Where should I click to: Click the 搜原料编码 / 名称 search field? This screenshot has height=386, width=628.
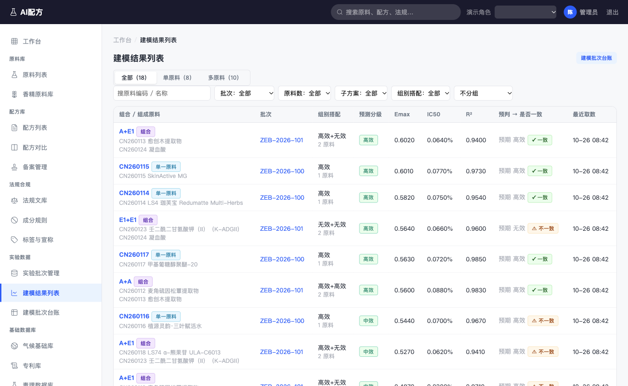point(162,93)
